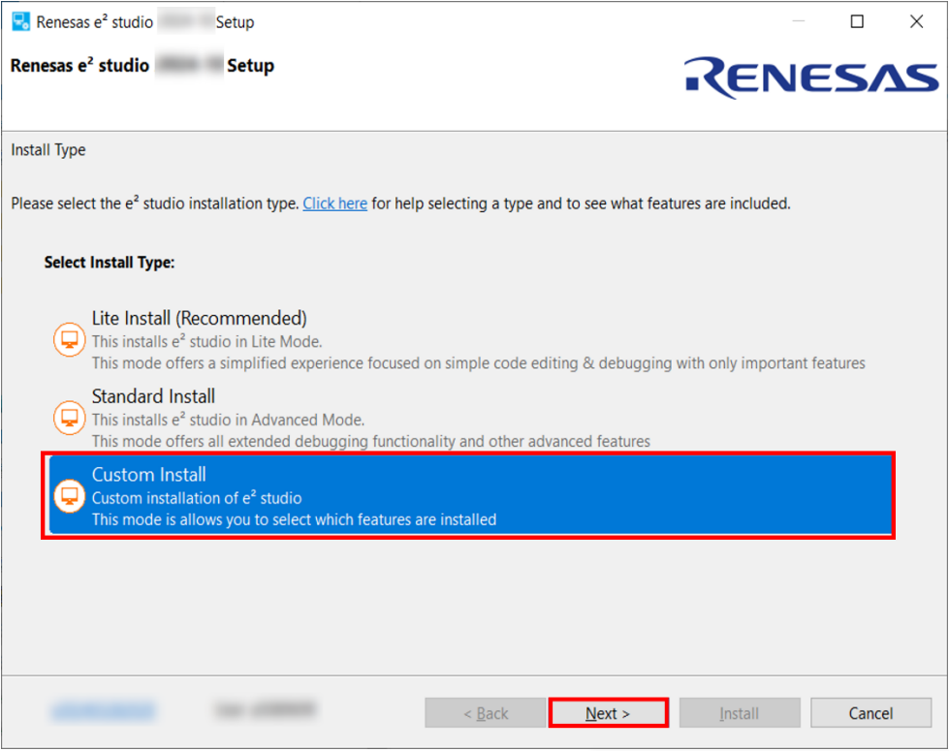Click the < Back button
Viewport: 949px width, 751px height.
485,713
